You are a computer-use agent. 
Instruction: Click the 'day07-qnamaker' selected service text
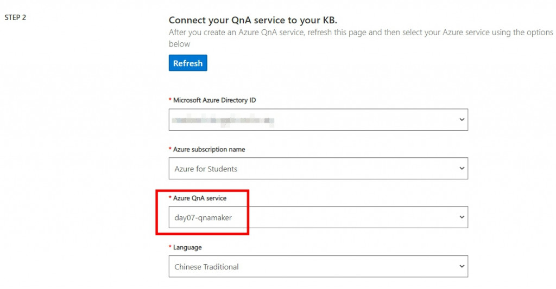pos(202,218)
